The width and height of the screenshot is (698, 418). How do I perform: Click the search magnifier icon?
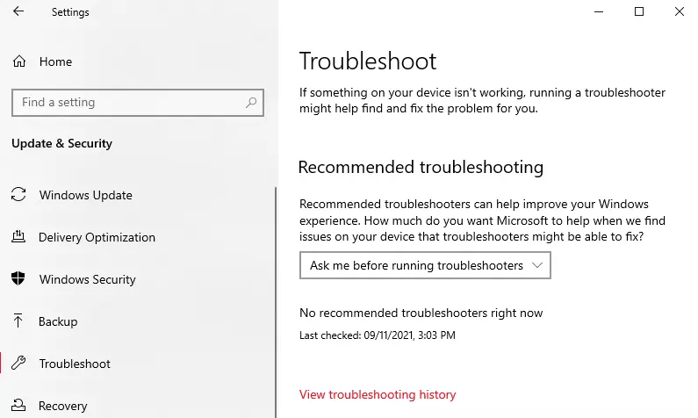pos(251,103)
